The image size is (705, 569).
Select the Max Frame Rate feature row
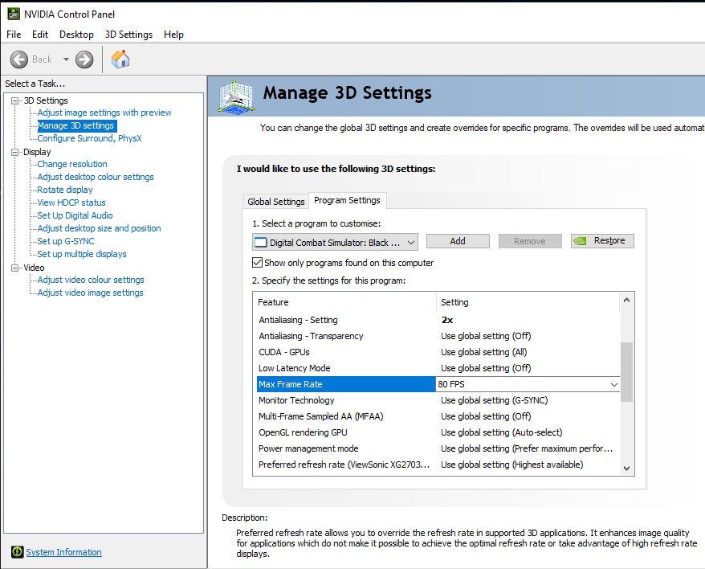pyautogui.click(x=346, y=384)
